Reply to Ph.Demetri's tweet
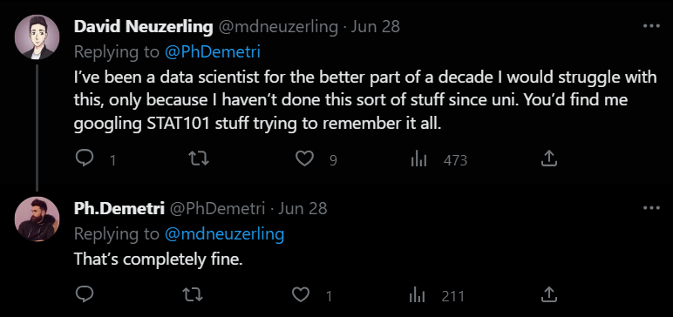This screenshot has height=317, width=673. (x=85, y=294)
